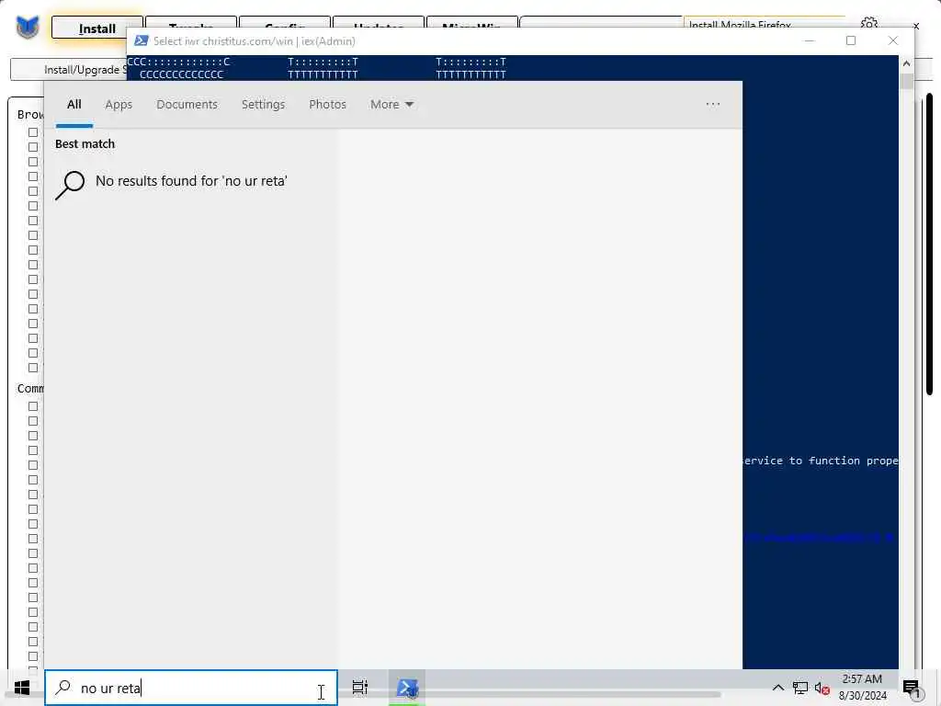Show calendar from 2:57 AM clock

coord(862,688)
